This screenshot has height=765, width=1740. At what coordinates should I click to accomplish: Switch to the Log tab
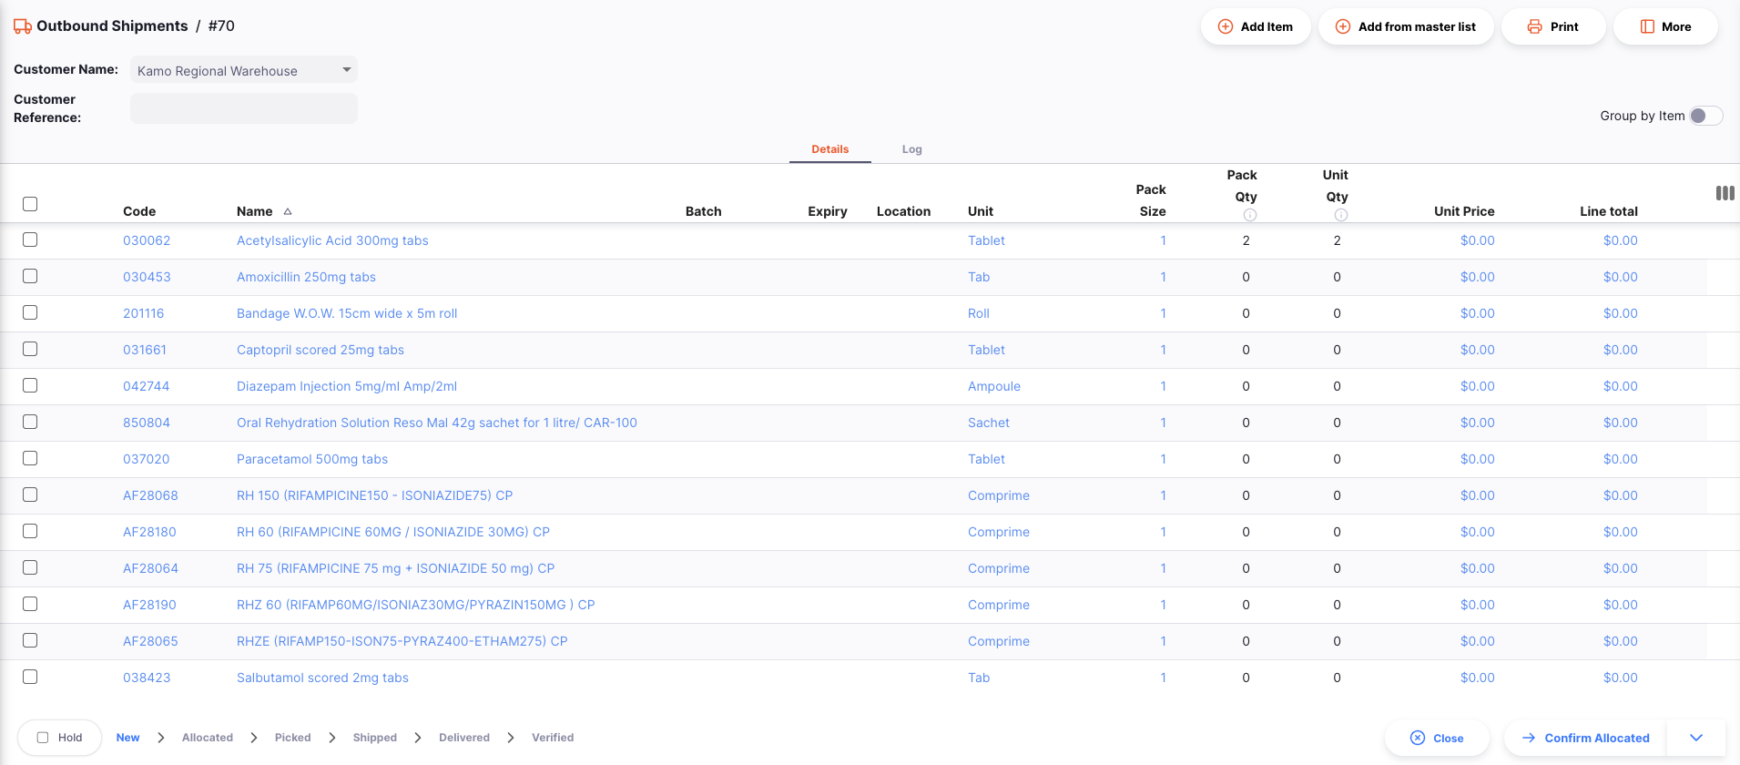click(x=911, y=149)
